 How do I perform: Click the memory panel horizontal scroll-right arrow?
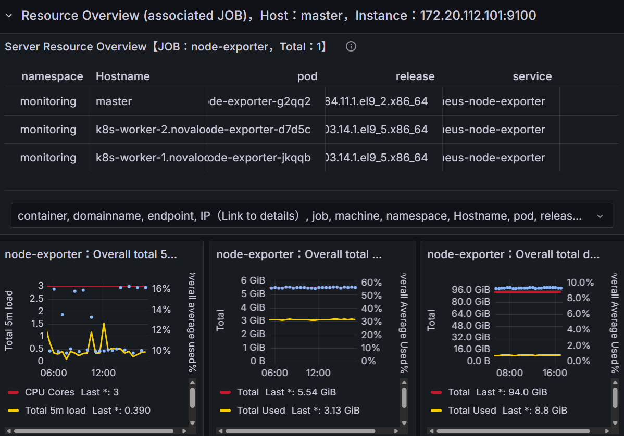point(396,431)
